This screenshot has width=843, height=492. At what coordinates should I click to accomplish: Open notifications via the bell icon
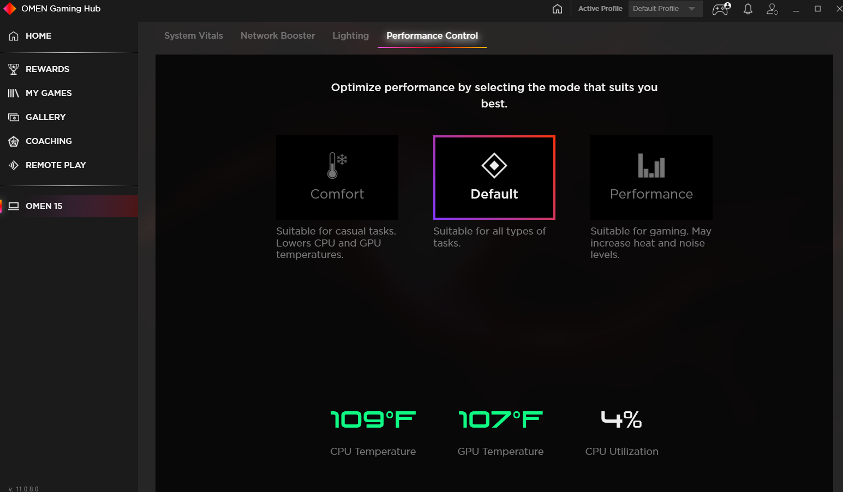(748, 9)
